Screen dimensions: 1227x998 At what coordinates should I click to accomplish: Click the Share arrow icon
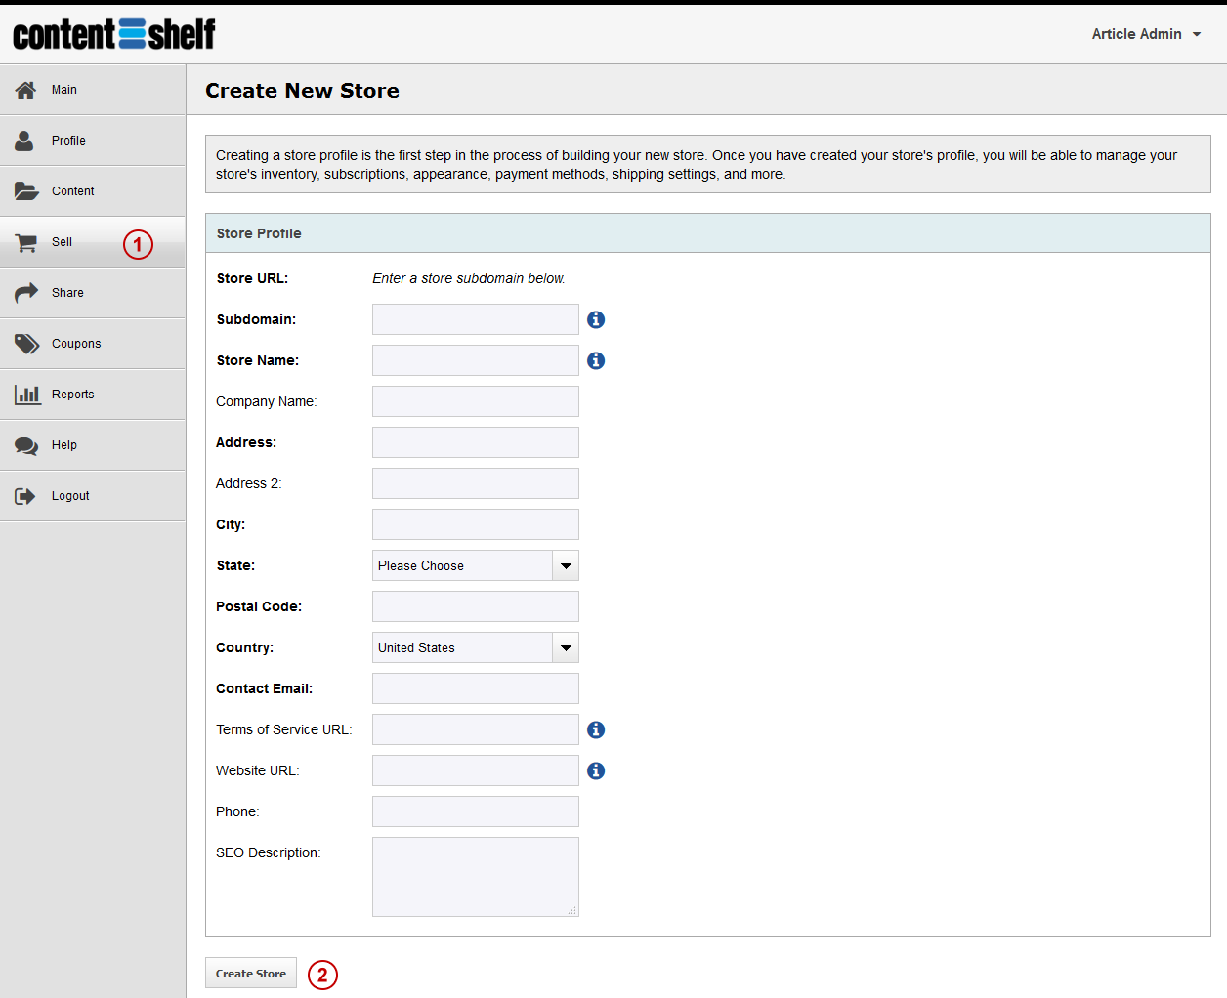(x=26, y=293)
